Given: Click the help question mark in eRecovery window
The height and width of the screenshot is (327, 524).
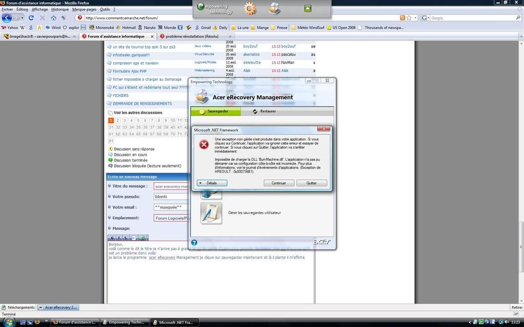Looking at the screenshot, I should [194, 243].
